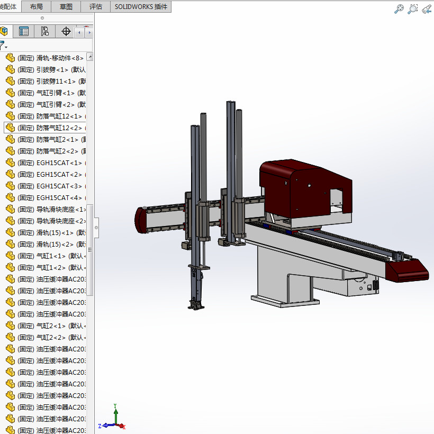The width and height of the screenshot is (434, 434).
Task: Click the panel collapse handle on divider
Action: click(96, 228)
